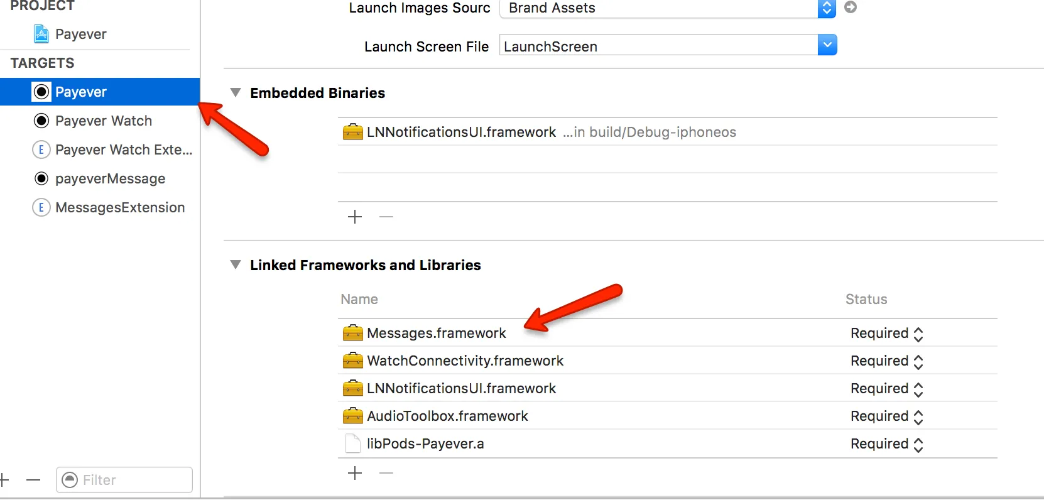Click the LNNotificationsUI toolbox icon in Embedded Binaries
The image size is (1044, 500).
(x=353, y=132)
